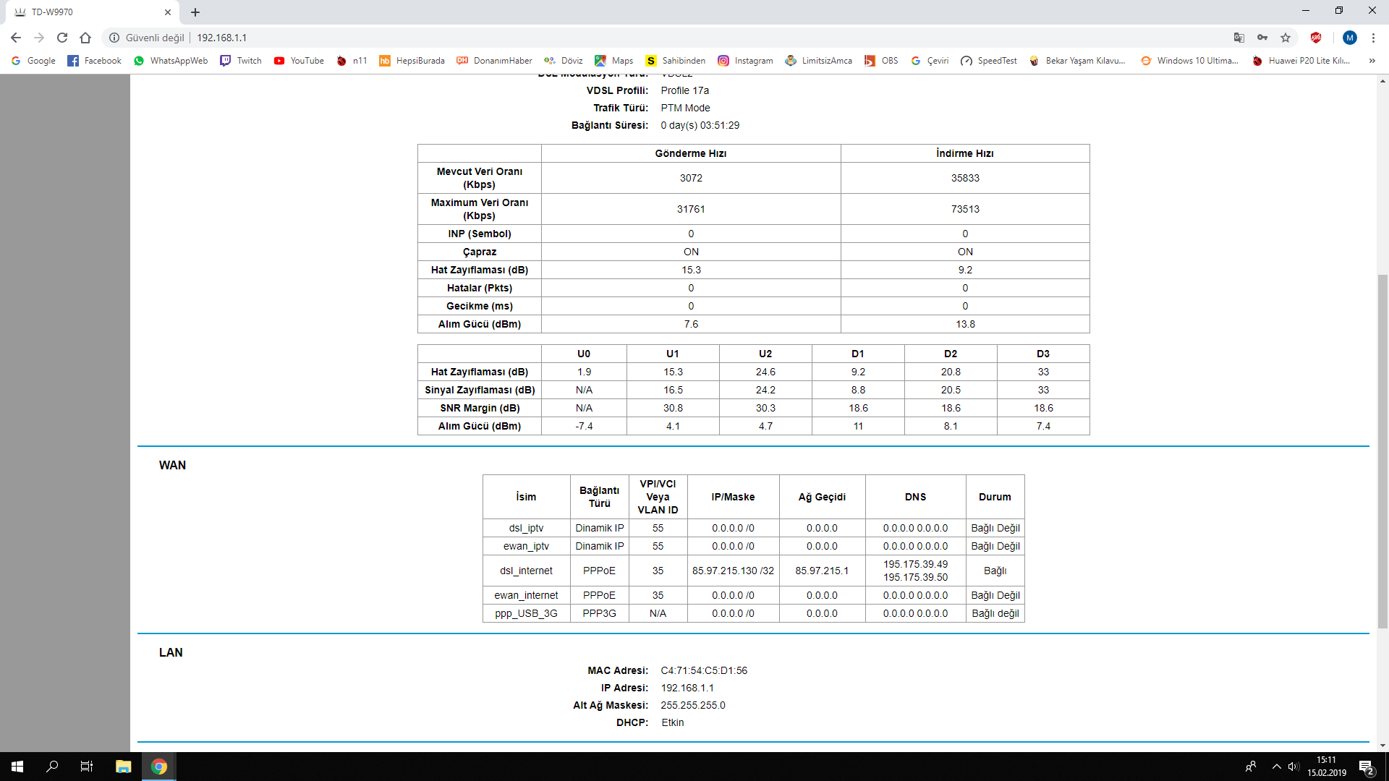Open the Bekar Yaşam Kılavuzu bookmark
This screenshot has height=781, width=1389.
(x=1077, y=61)
